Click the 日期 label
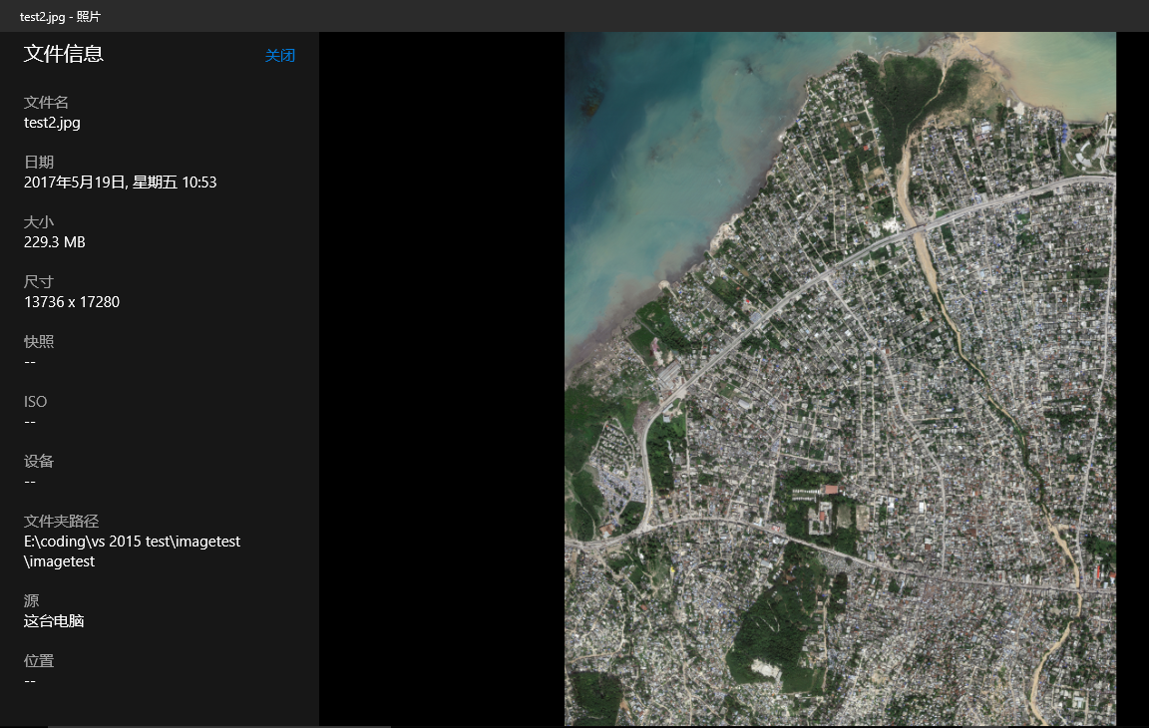 39,163
